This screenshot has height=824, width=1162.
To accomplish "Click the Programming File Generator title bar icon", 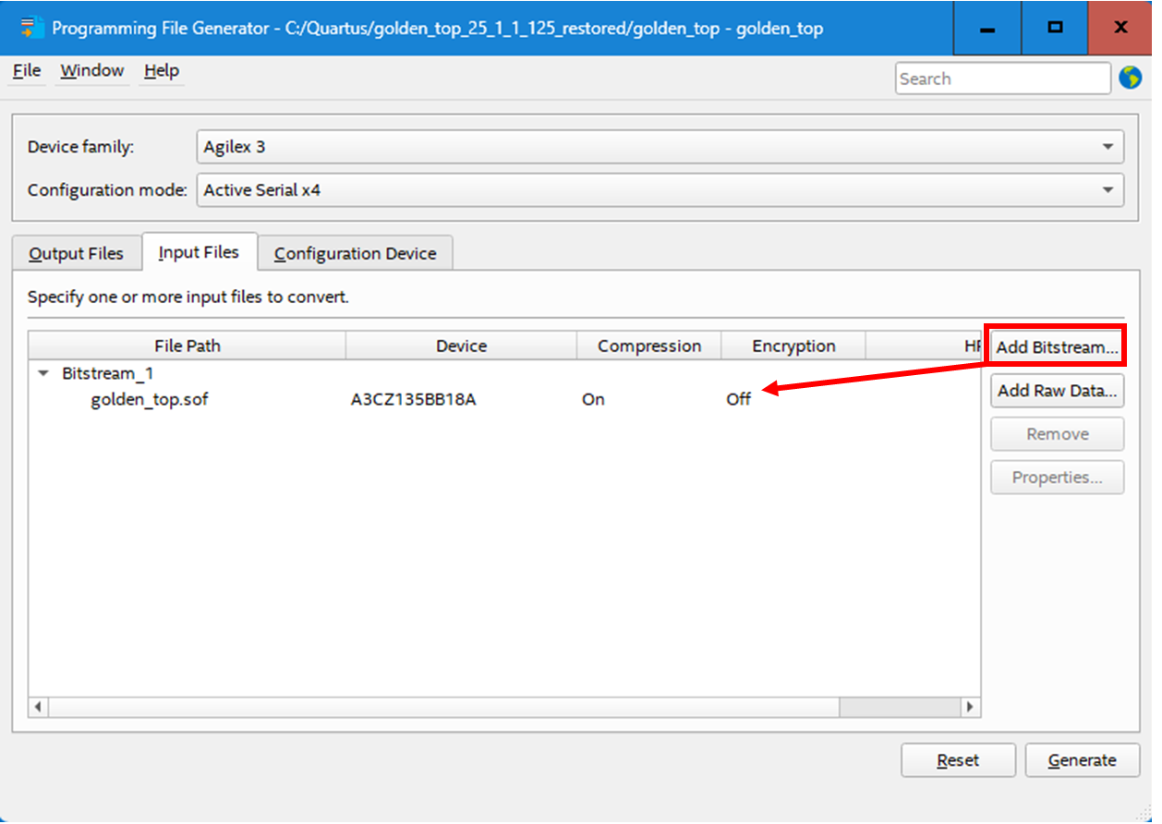I will 32,27.
